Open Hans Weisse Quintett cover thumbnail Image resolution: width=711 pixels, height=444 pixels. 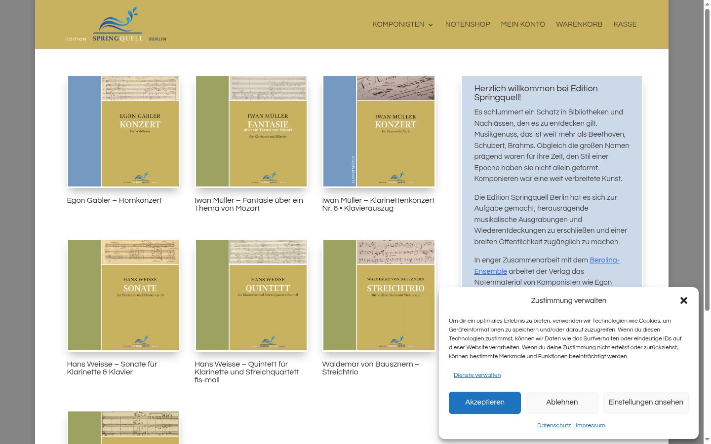point(251,295)
